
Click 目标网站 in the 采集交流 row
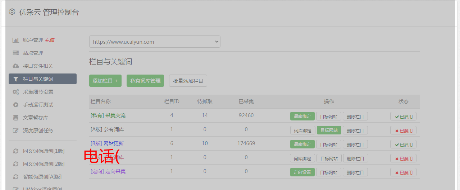click(x=329, y=116)
